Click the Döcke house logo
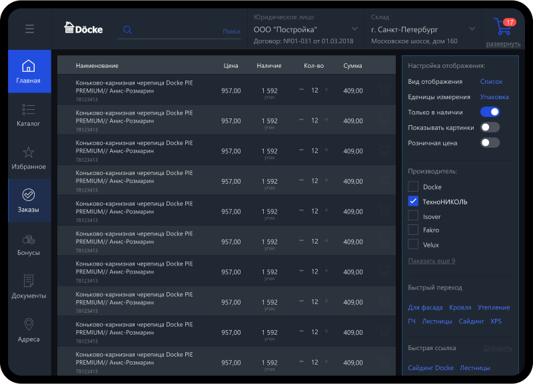The width and height of the screenshot is (533, 384). point(84,28)
